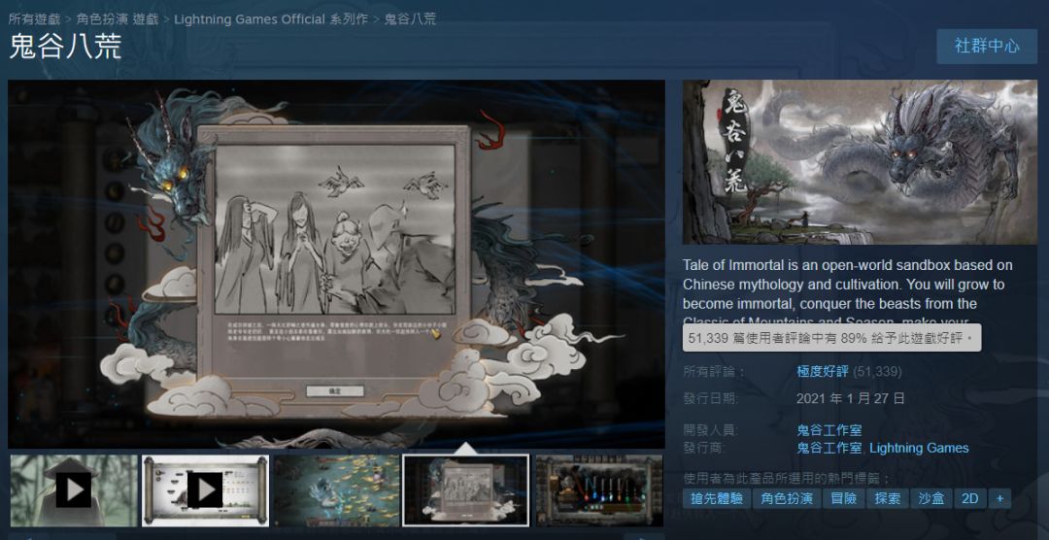Select the 沙盒 tag
Image resolution: width=1049 pixels, height=540 pixels.
click(931, 498)
